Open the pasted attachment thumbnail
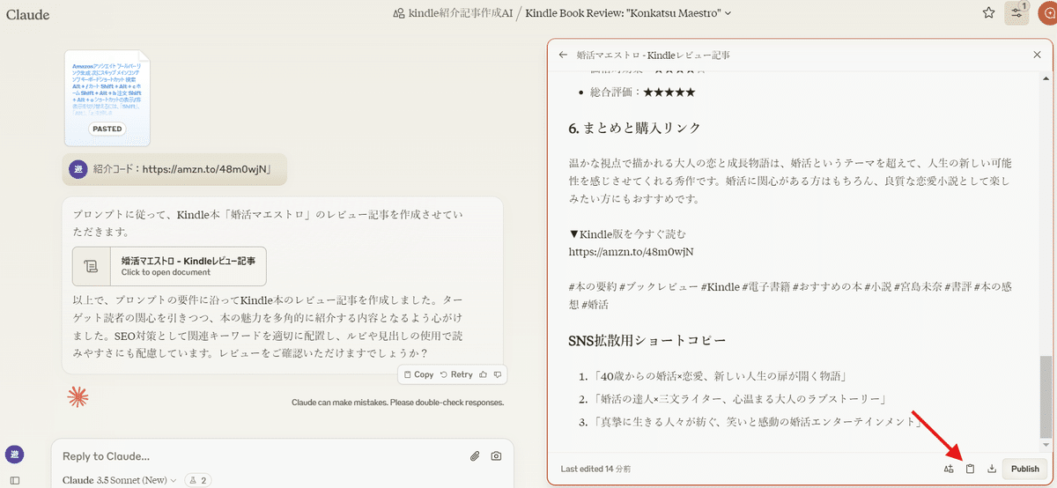 (x=107, y=98)
